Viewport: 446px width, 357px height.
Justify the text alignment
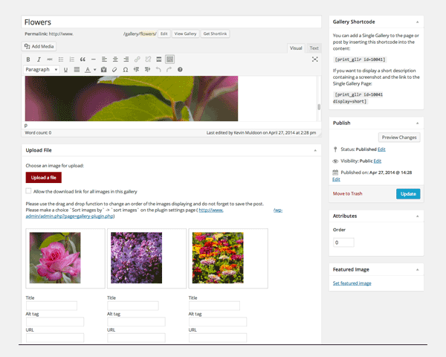click(77, 69)
